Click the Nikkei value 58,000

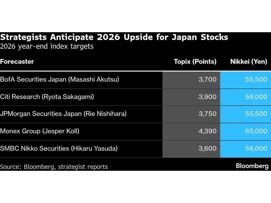click(256, 97)
